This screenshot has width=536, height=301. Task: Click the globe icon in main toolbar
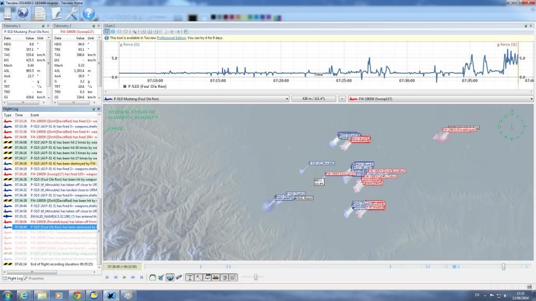[23, 13]
